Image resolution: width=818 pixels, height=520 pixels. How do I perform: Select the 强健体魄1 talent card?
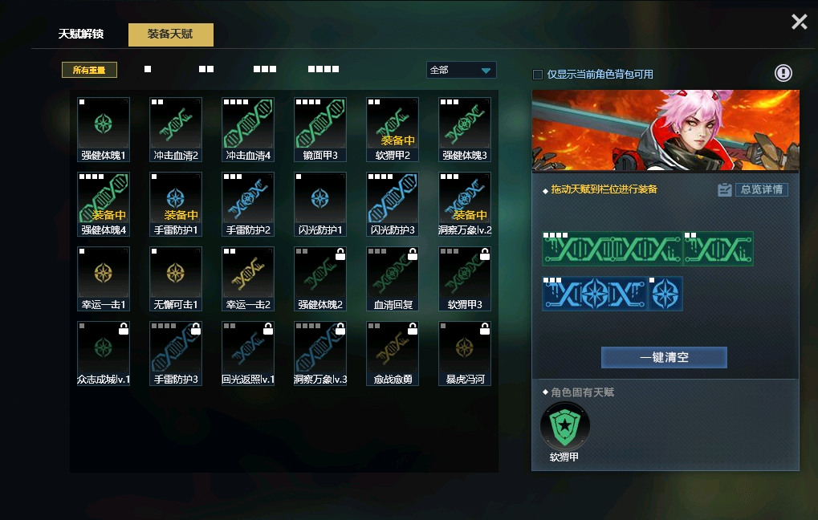click(104, 129)
